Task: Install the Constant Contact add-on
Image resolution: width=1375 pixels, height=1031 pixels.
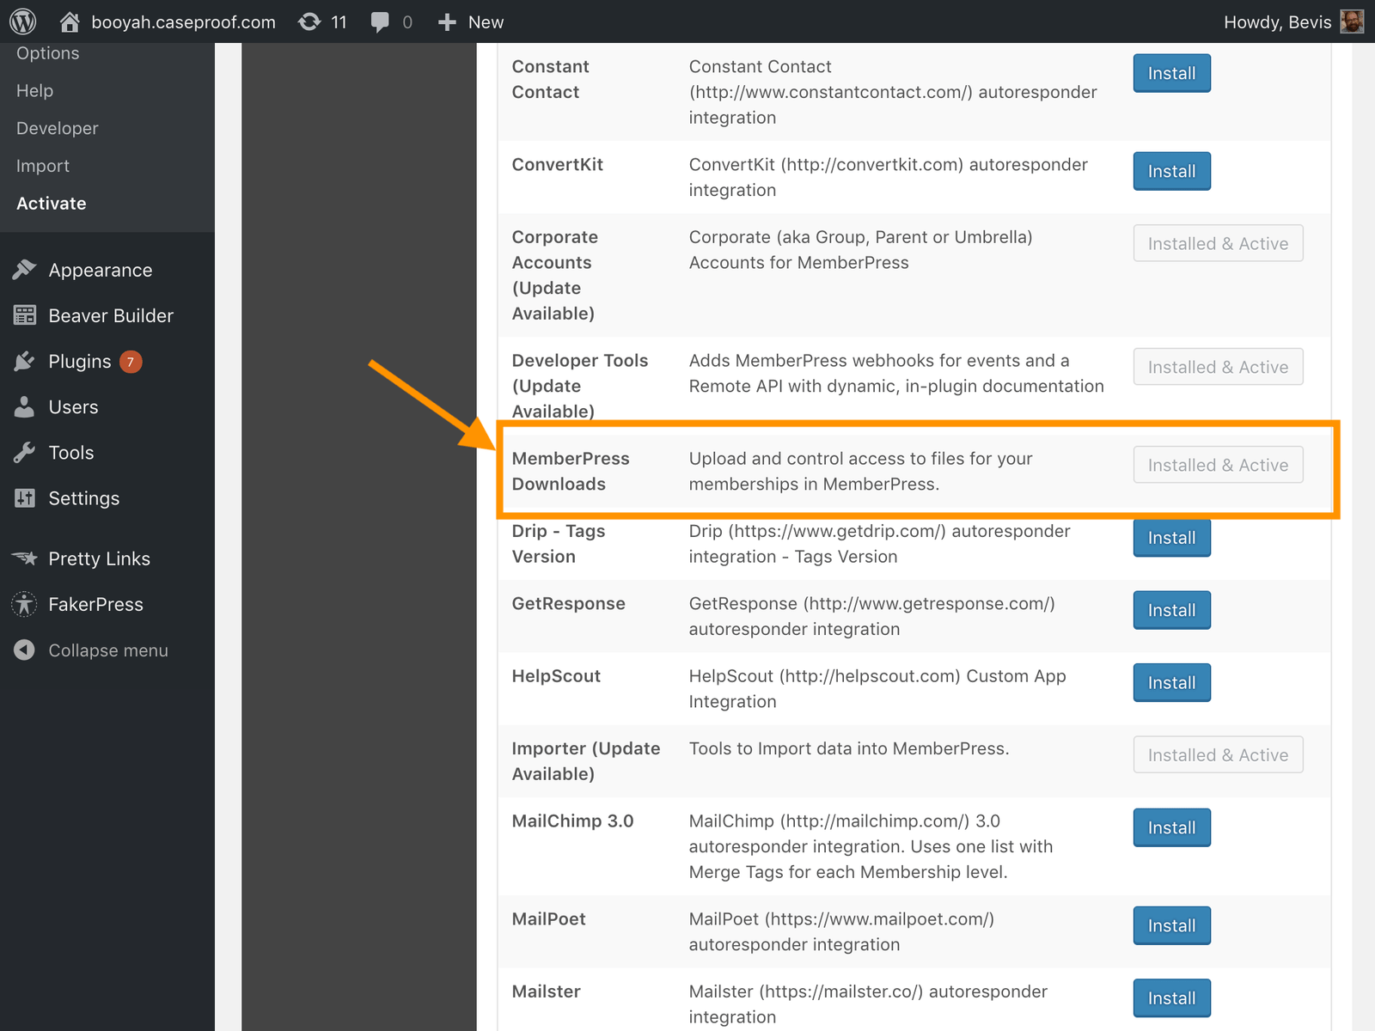Action: 1171,73
